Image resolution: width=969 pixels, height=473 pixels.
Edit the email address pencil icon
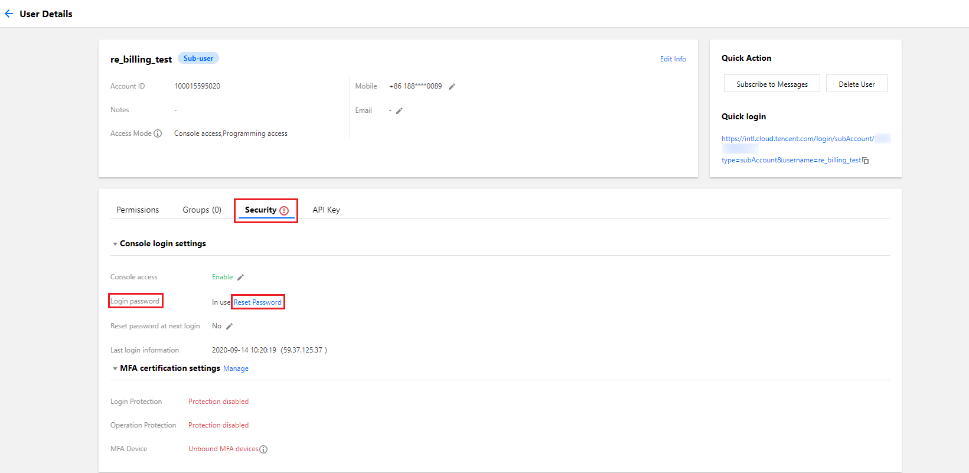tap(399, 110)
